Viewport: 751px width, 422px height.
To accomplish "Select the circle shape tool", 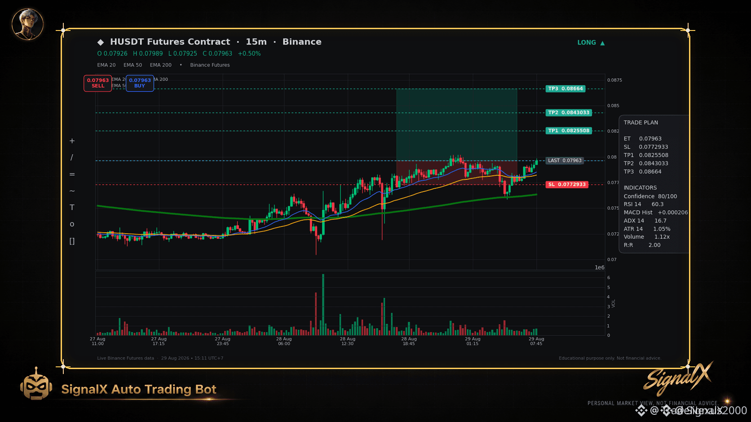I will tap(72, 224).
